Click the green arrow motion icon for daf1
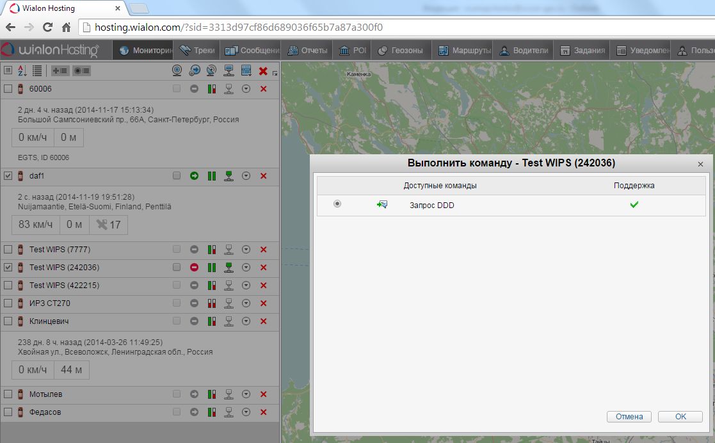This screenshot has height=443, width=715. (x=194, y=176)
